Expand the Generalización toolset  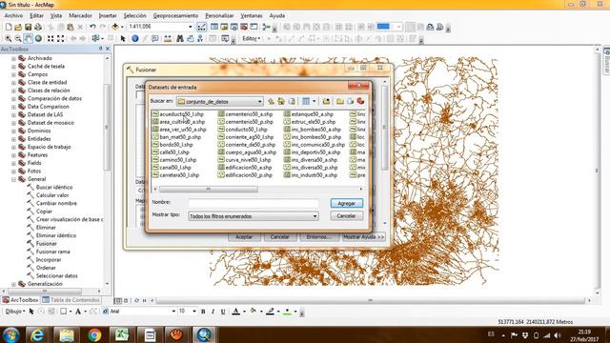tap(13, 284)
